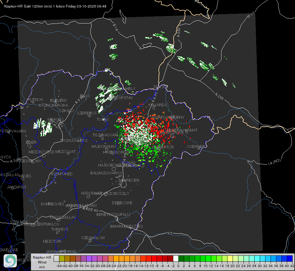The width and height of the screenshot is (295, 271).
Task: Click the BIHARKERESZTES town label
Action: [x=127, y=226]
